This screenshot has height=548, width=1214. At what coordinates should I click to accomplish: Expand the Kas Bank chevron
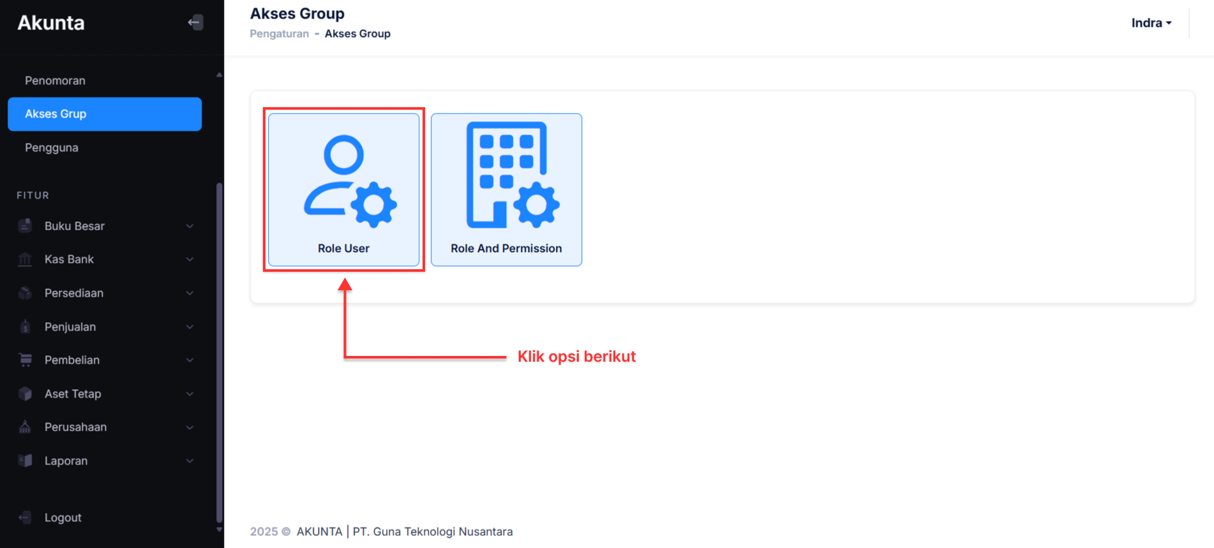[x=190, y=260]
